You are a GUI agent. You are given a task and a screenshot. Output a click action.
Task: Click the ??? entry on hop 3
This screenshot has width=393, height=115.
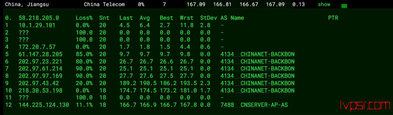tap(24, 40)
